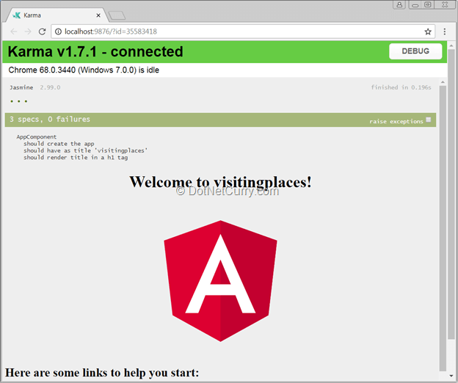Image resolution: width=458 pixels, height=383 pixels.
Task: Click the inner frame vertical scrollbar
Action: pyautogui.click(x=443, y=227)
